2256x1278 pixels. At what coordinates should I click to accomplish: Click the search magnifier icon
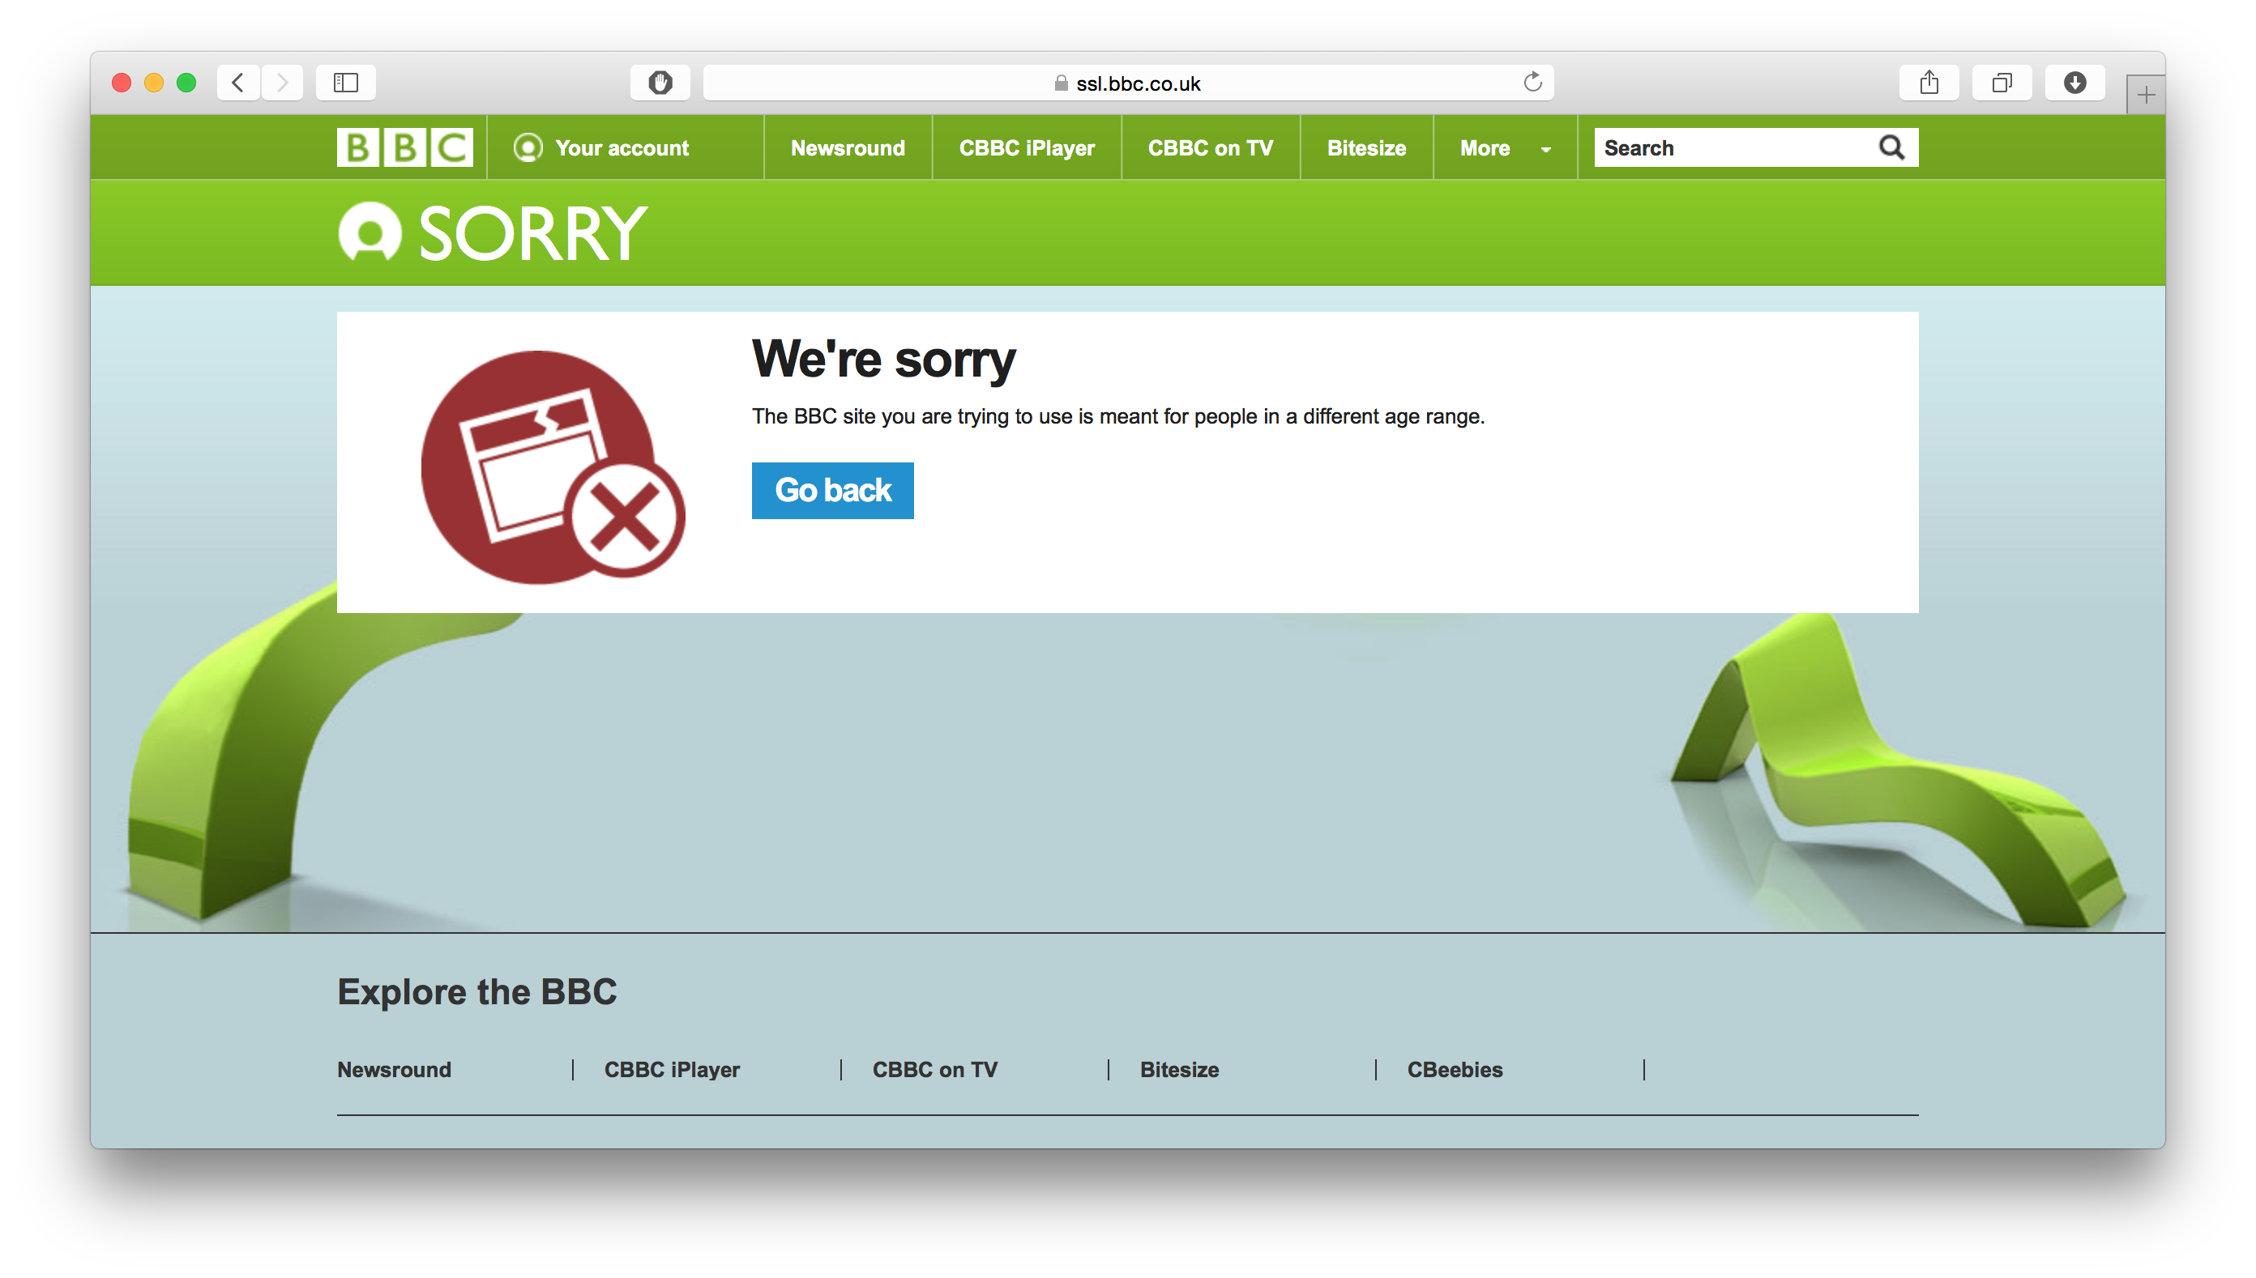point(1891,147)
